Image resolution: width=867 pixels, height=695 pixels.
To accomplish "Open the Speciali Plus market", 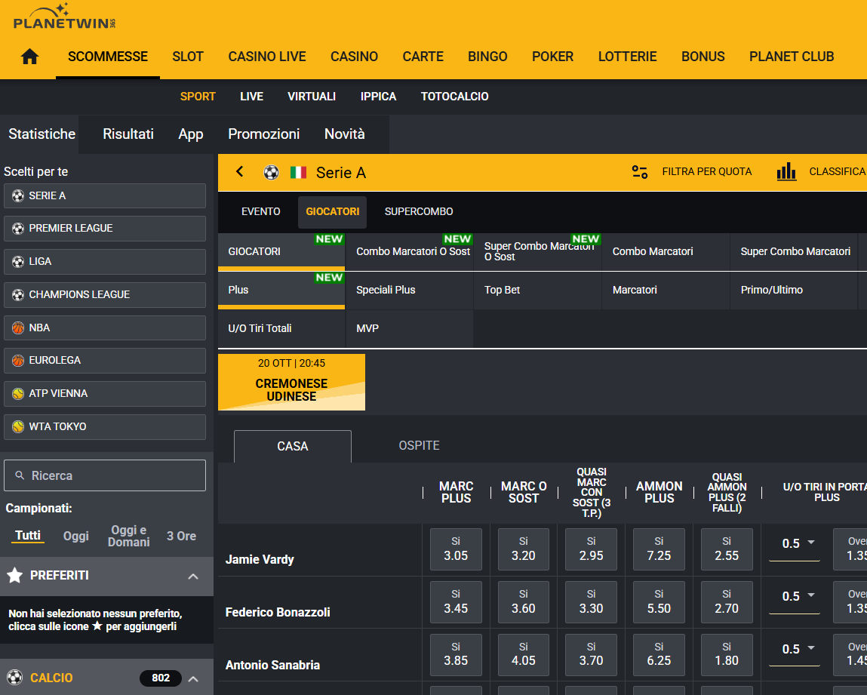I will coord(410,291).
